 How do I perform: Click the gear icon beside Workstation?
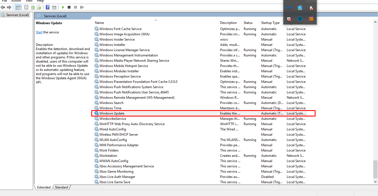[97, 156]
